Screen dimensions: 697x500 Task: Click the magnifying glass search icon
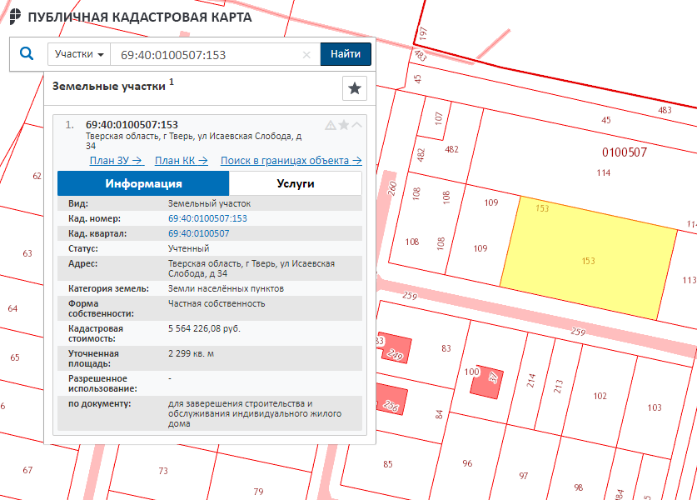tap(27, 54)
